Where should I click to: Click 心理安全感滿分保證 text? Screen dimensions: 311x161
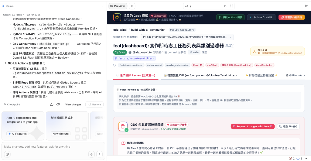pos(173,129)
